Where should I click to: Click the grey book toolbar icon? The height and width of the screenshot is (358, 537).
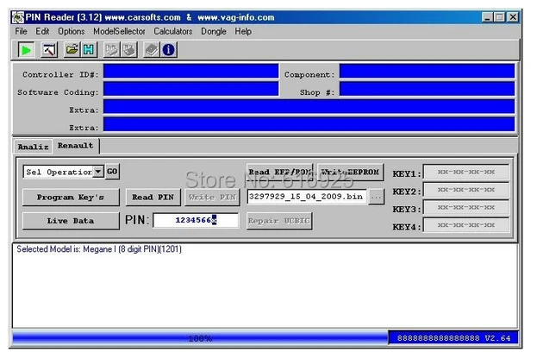coord(152,50)
